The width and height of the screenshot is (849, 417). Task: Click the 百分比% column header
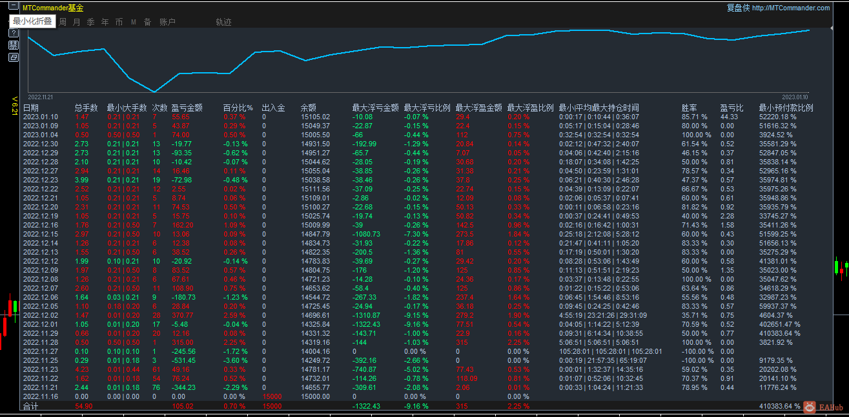(x=238, y=108)
